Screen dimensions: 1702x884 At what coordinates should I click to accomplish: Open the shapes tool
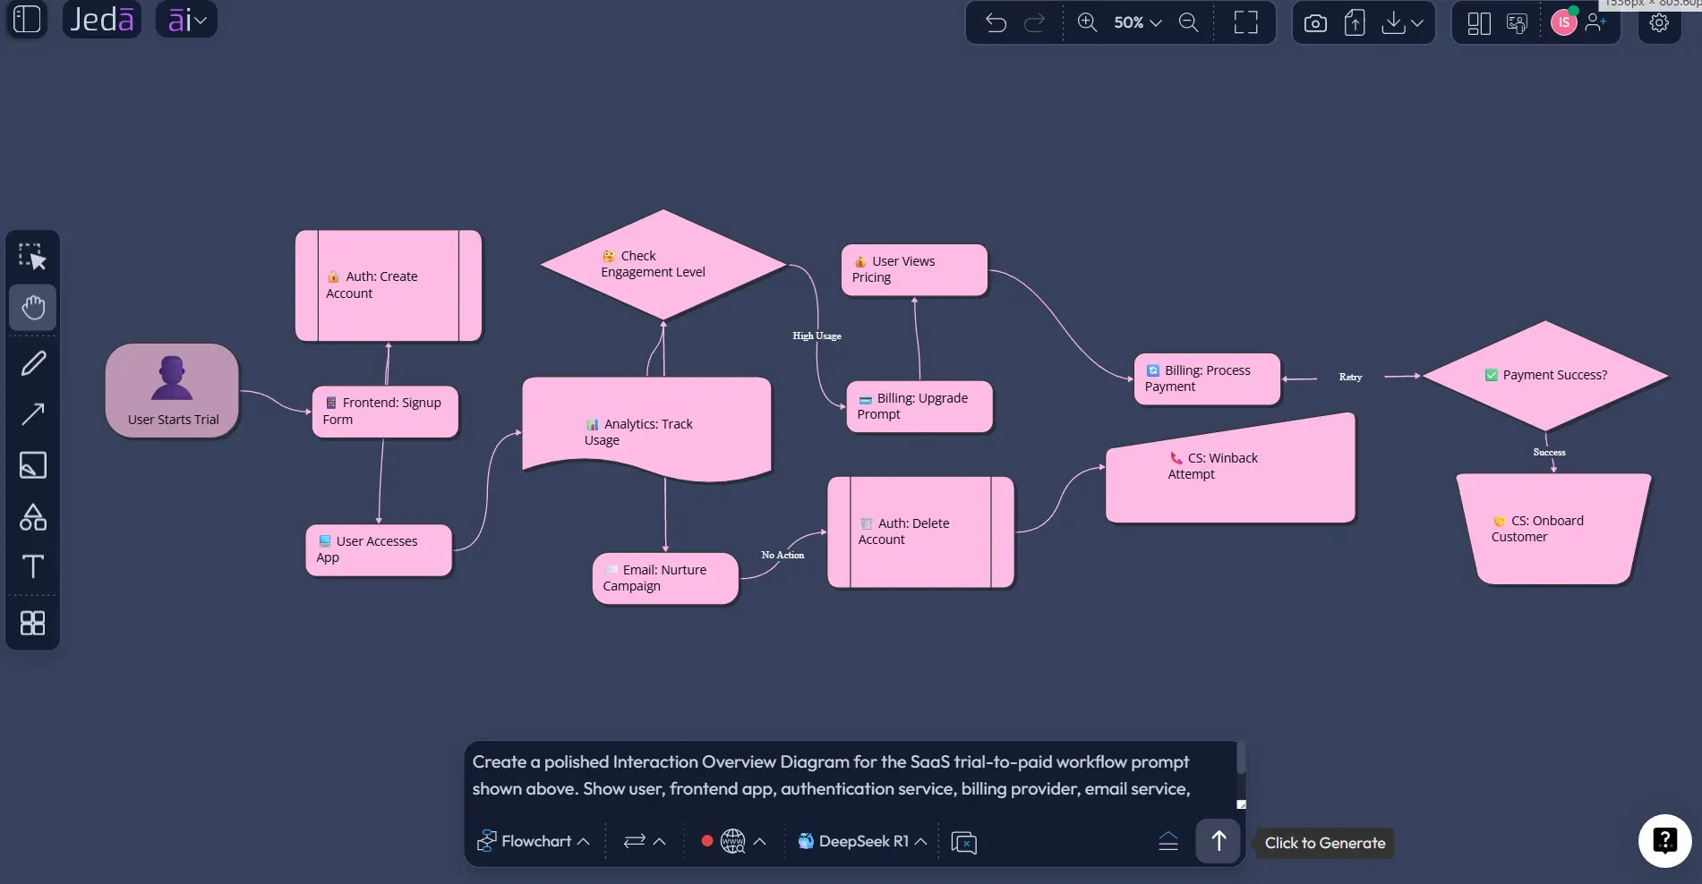pos(33,516)
